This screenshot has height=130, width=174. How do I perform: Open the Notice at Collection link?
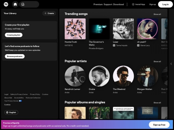[33, 98]
